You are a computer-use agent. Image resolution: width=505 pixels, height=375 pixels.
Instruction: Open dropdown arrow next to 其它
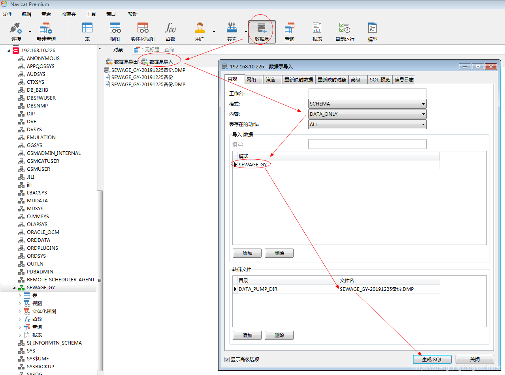pos(245,32)
